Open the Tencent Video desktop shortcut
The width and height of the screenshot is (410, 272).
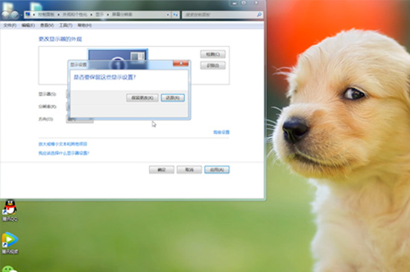(x=10, y=243)
